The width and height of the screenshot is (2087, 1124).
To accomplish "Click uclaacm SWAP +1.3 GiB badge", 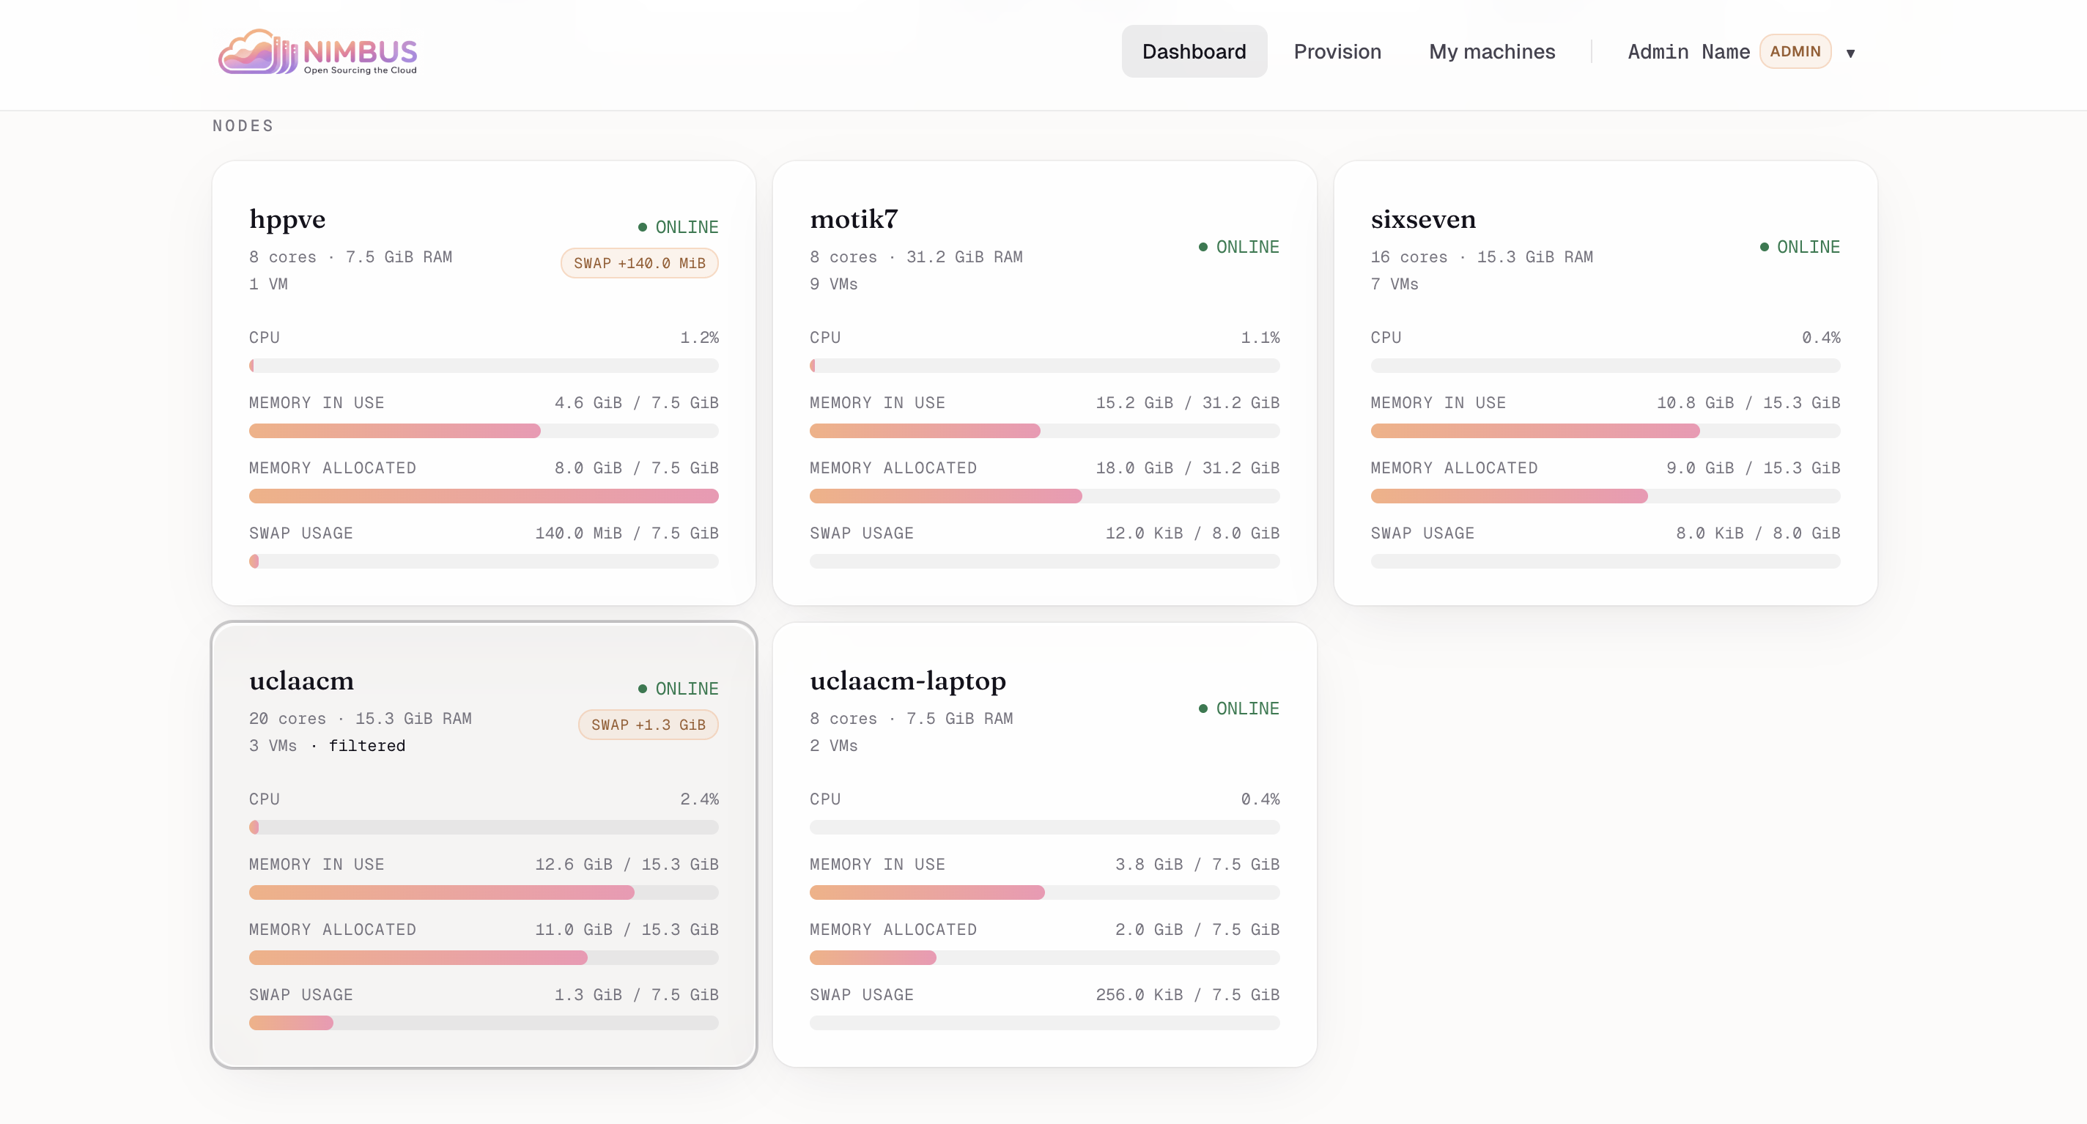I will pos(648,725).
